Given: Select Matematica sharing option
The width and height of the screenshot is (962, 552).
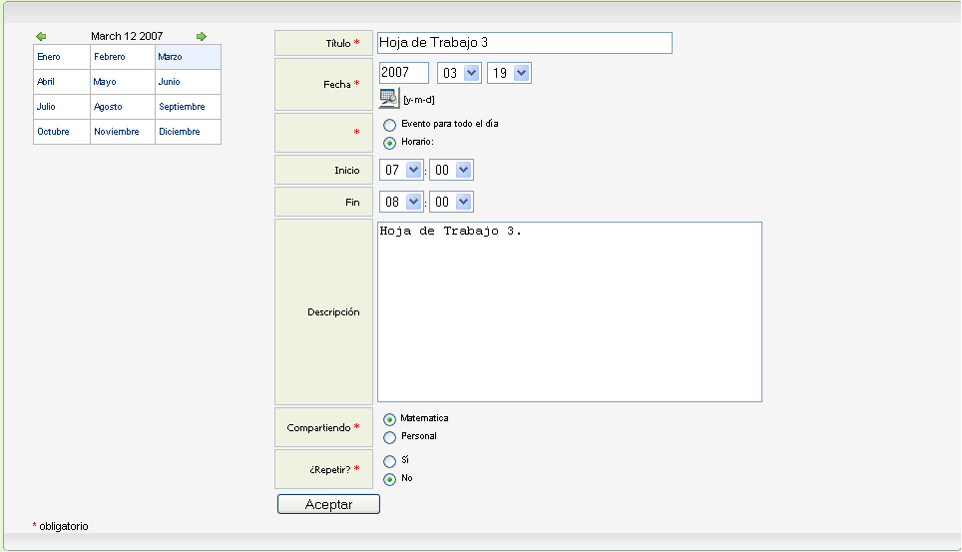Looking at the screenshot, I should [x=389, y=420].
